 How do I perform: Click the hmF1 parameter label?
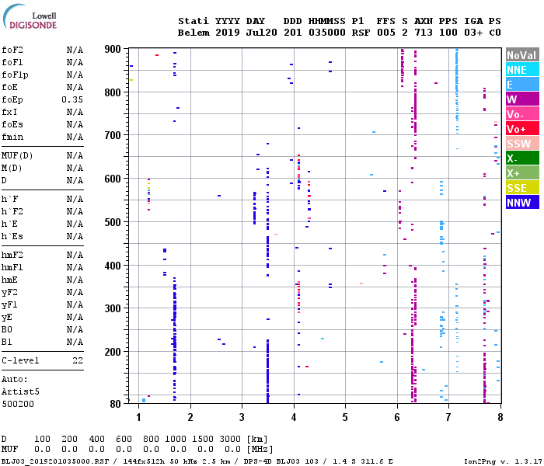coord(12,268)
